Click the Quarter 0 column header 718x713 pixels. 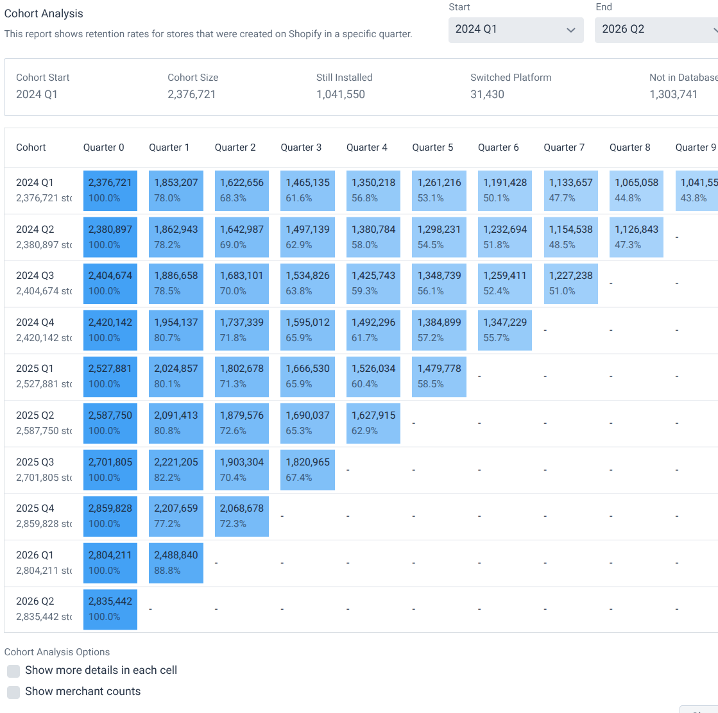pyautogui.click(x=103, y=147)
